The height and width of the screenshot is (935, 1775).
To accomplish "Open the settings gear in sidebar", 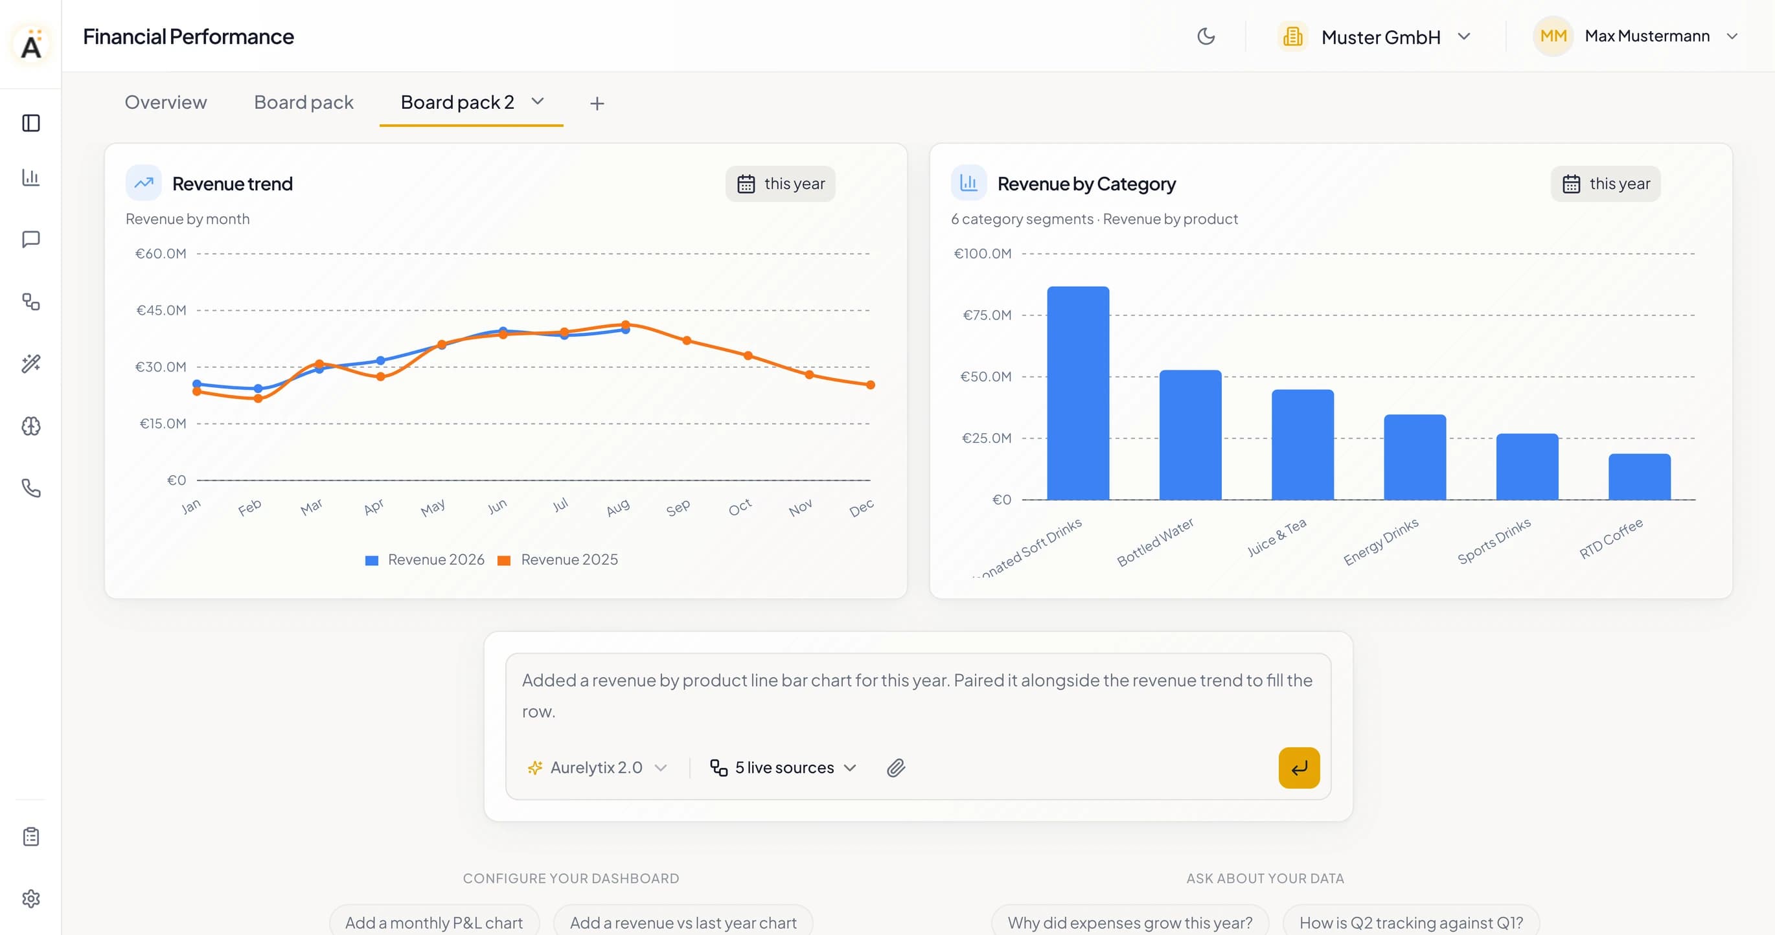I will click(31, 899).
